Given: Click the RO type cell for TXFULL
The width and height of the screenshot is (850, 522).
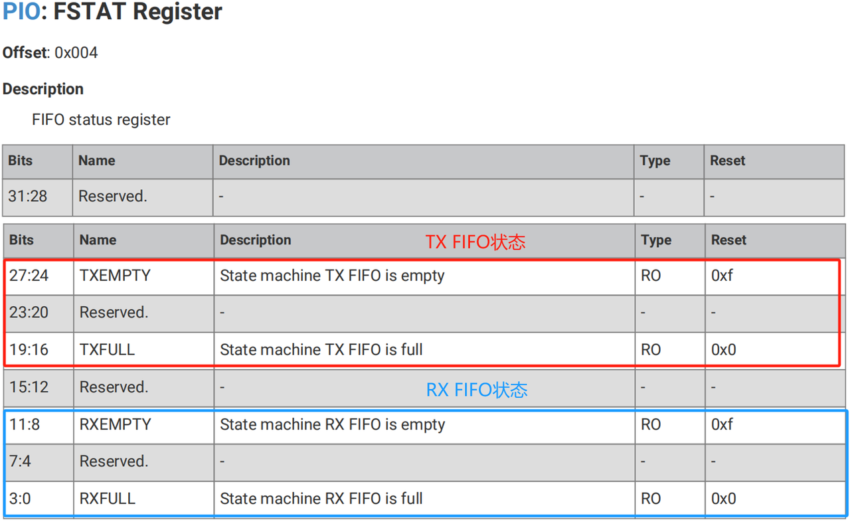Looking at the screenshot, I should point(651,350).
